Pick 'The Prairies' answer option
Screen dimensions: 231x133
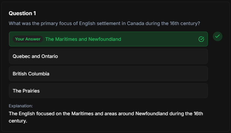coord(108,91)
